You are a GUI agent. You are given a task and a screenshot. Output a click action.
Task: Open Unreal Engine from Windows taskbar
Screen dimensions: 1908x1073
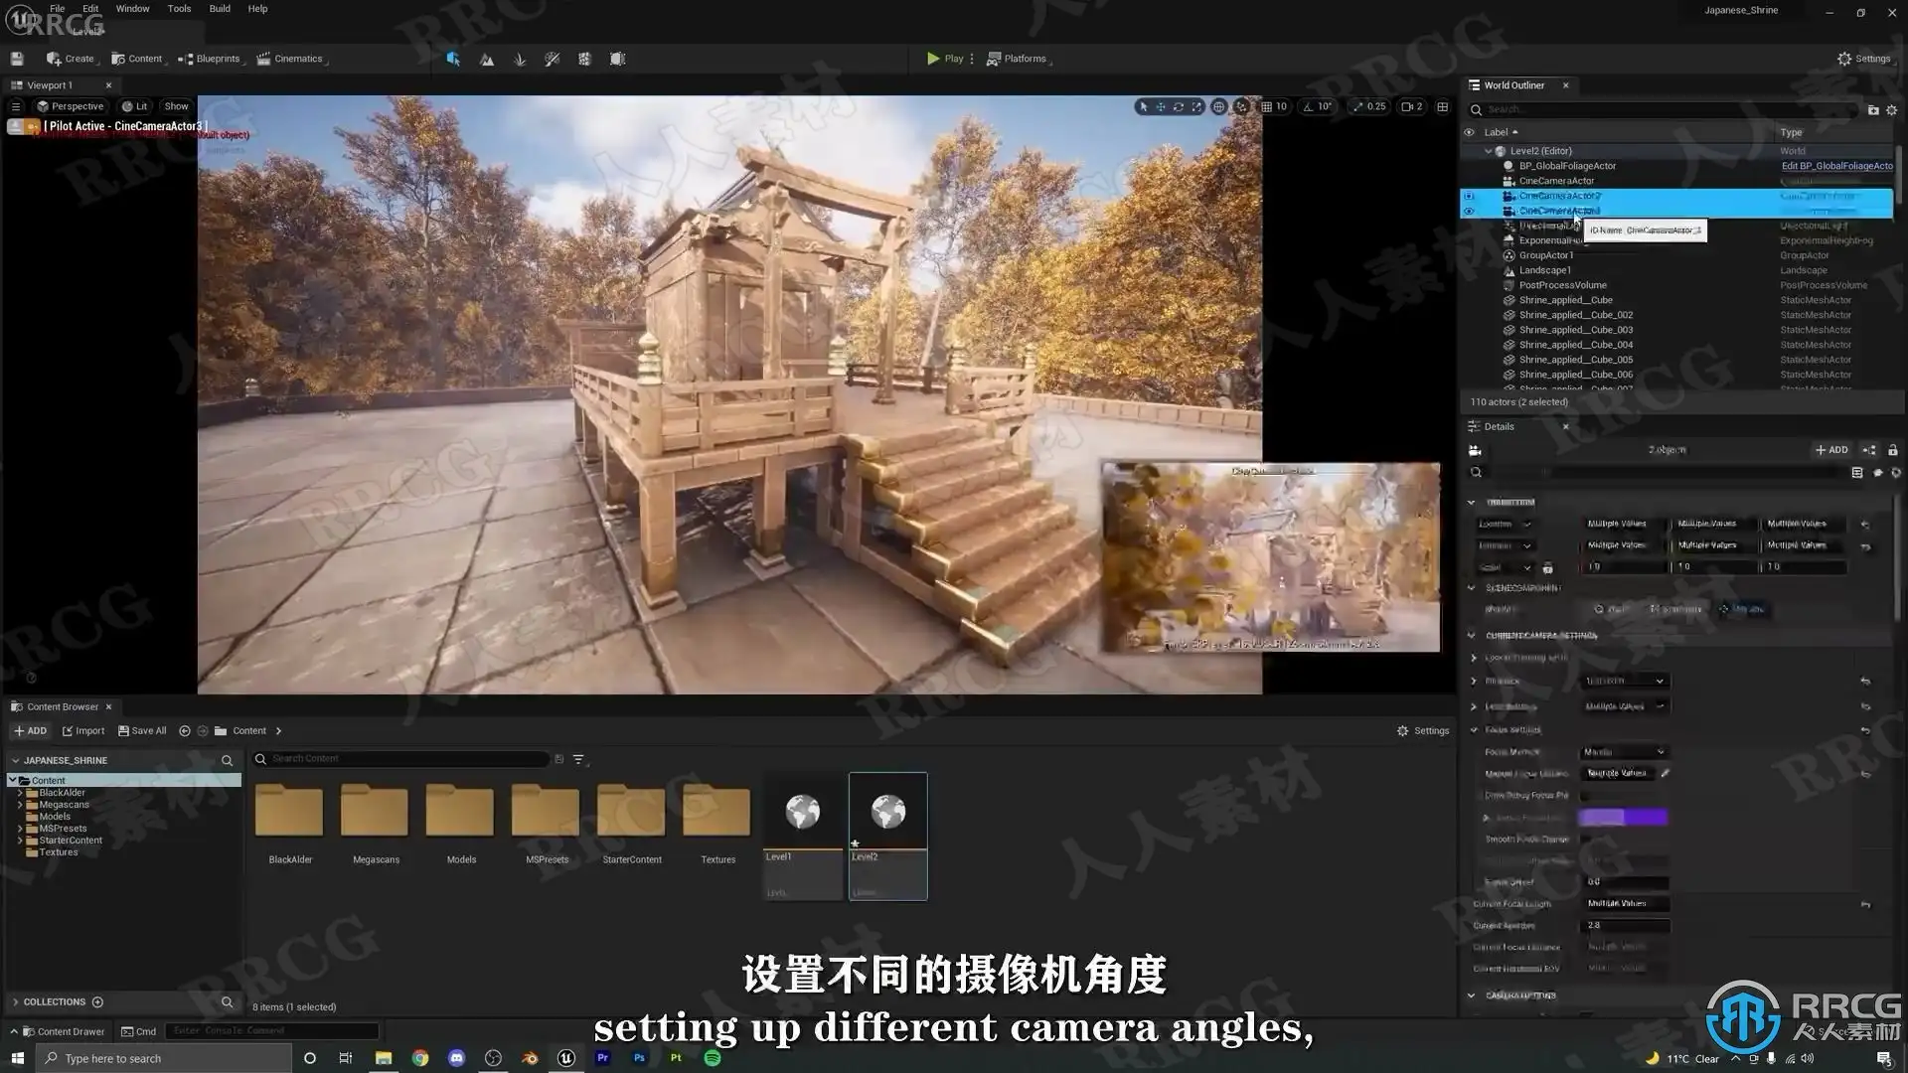click(x=566, y=1058)
